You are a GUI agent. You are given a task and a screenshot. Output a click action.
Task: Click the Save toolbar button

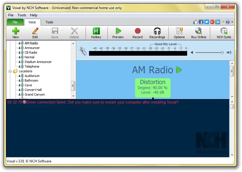pyautogui.click(x=55, y=33)
